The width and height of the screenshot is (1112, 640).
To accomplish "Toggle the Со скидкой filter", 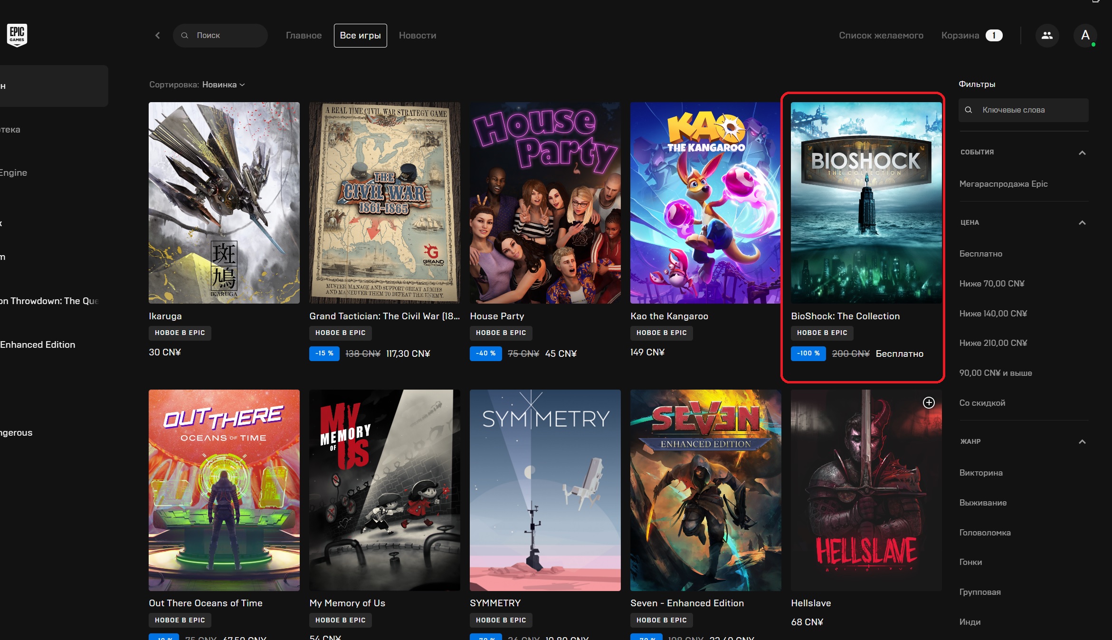I will pyautogui.click(x=982, y=403).
